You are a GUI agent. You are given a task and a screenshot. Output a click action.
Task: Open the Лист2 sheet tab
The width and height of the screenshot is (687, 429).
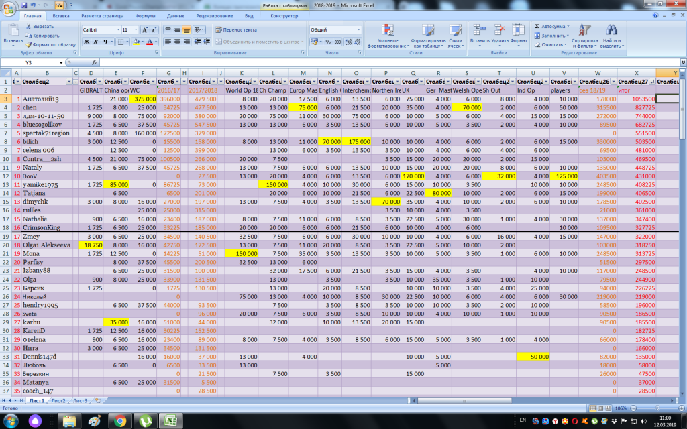tap(58, 400)
